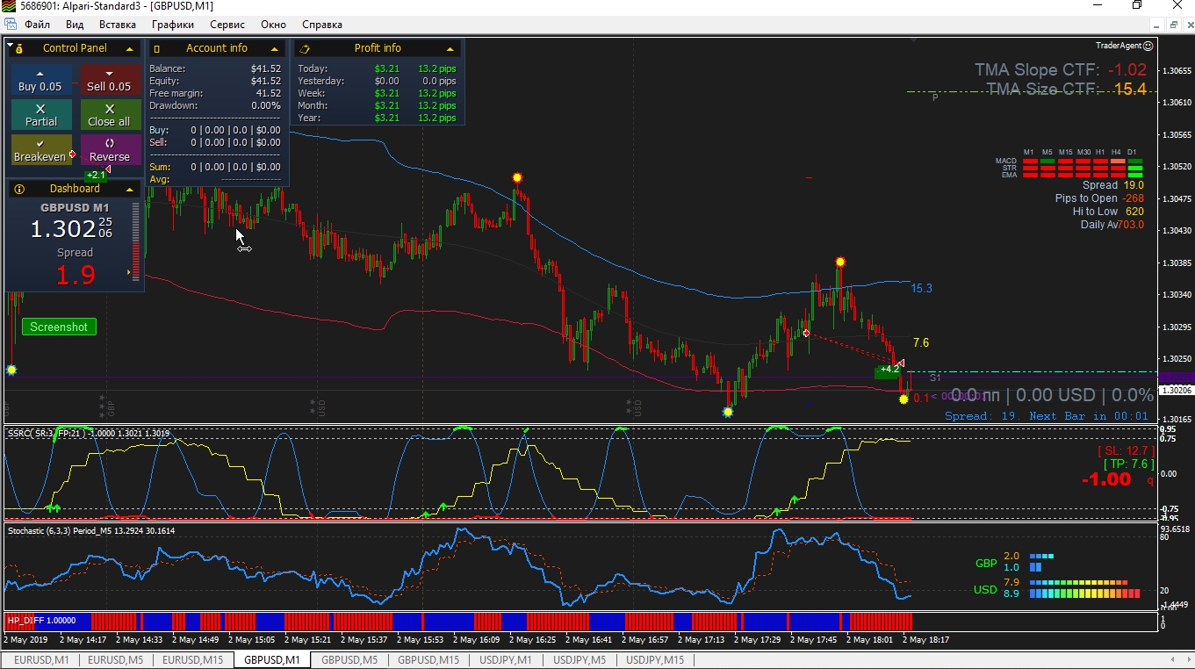This screenshot has height=669, width=1195.
Task: Click the Breakeven button
Action: click(41, 150)
